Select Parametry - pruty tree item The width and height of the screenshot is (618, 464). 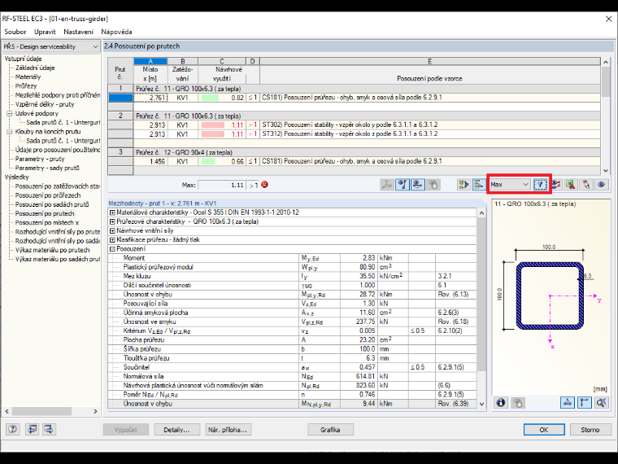coord(40,159)
